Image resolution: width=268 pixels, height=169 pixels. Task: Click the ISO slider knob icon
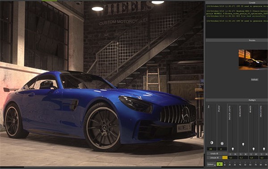pyautogui.click(x=212, y=143)
